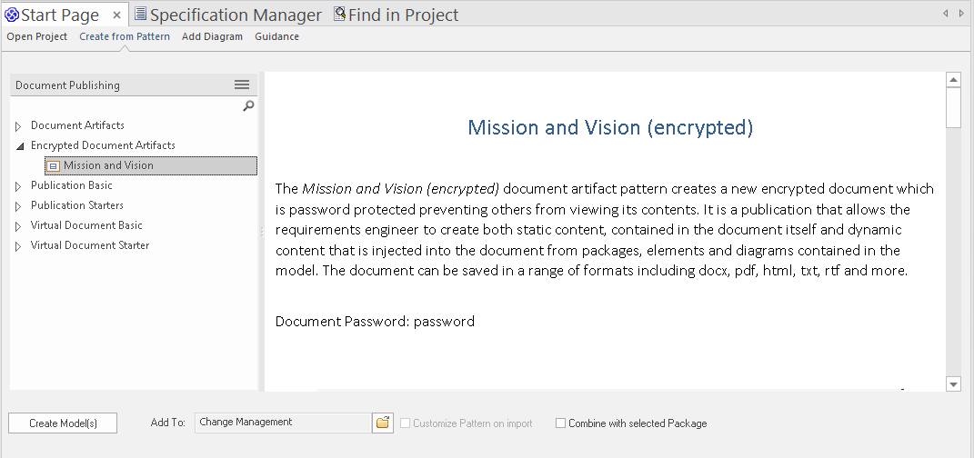Close the Start Page tab
Image resolution: width=974 pixels, height=458 pixels.
click(116, 15)
